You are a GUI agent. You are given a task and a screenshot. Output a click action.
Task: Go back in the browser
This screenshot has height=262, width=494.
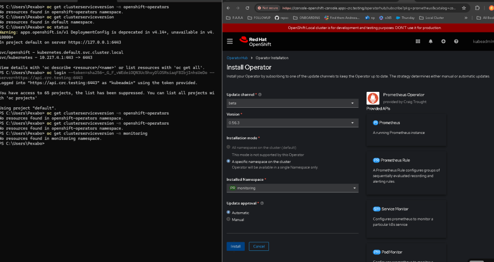(228, 8)
